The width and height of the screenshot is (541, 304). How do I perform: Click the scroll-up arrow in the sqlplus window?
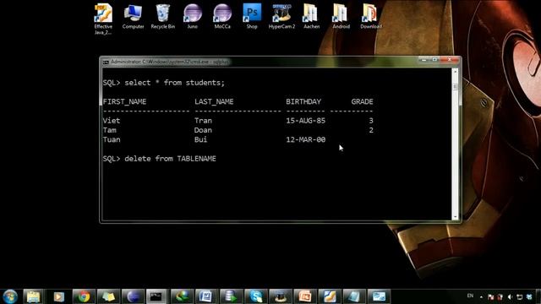(x=455, y=71)
